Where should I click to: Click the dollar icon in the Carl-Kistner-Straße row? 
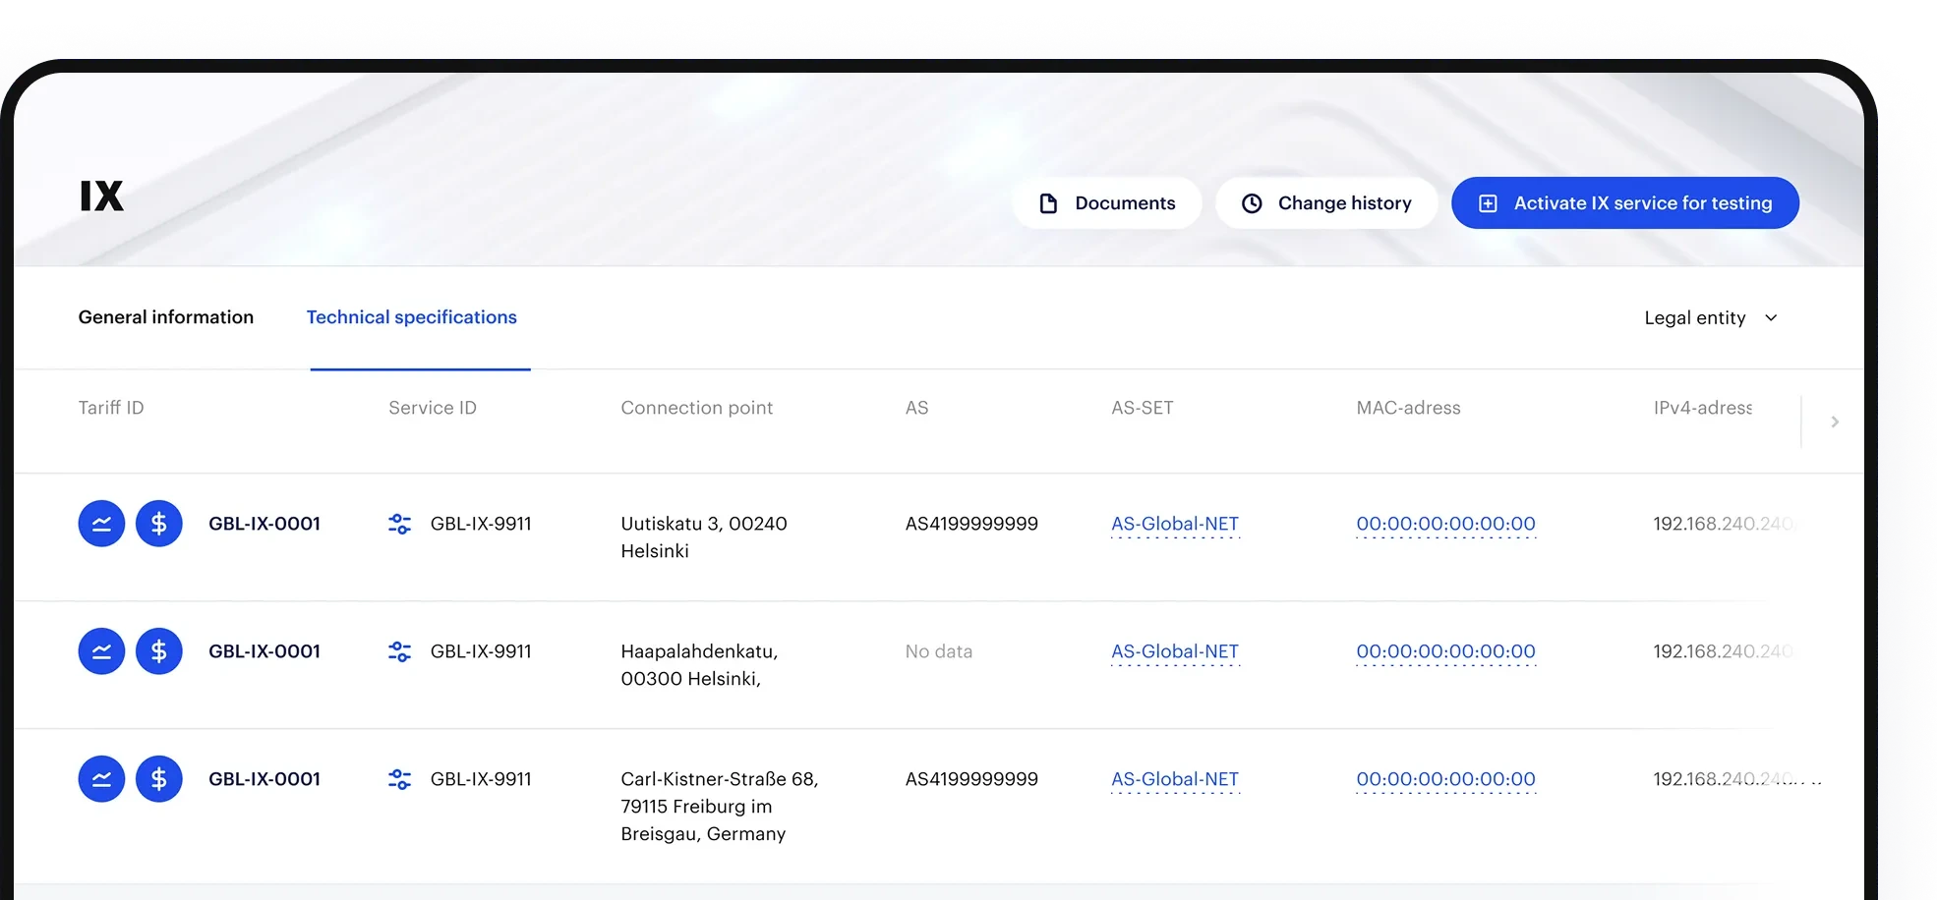pyautogui.click(x=159, y=779)
